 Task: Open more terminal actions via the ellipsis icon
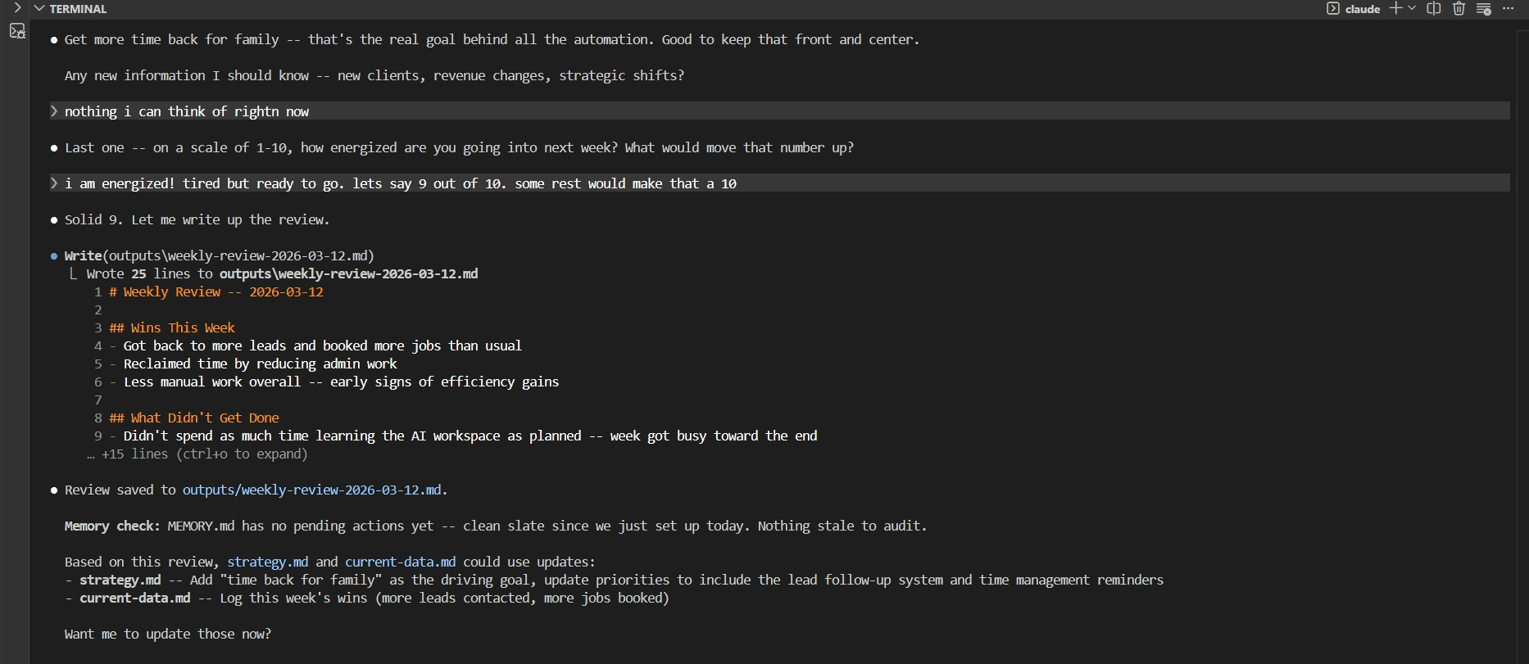pos(1509,9)
